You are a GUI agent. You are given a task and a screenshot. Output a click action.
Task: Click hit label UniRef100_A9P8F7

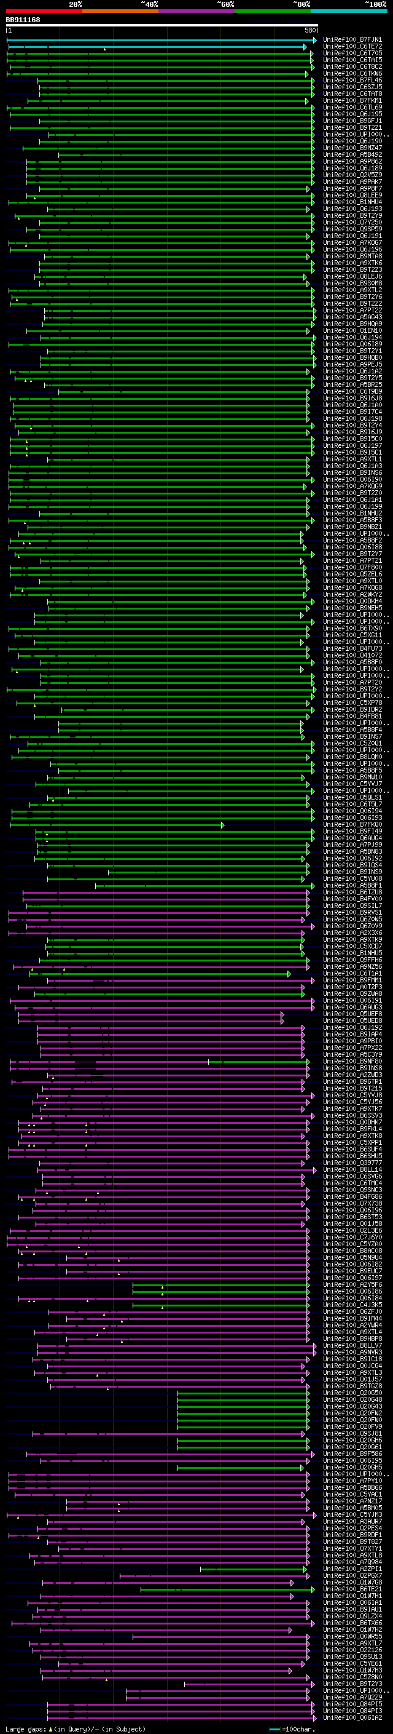352,188
